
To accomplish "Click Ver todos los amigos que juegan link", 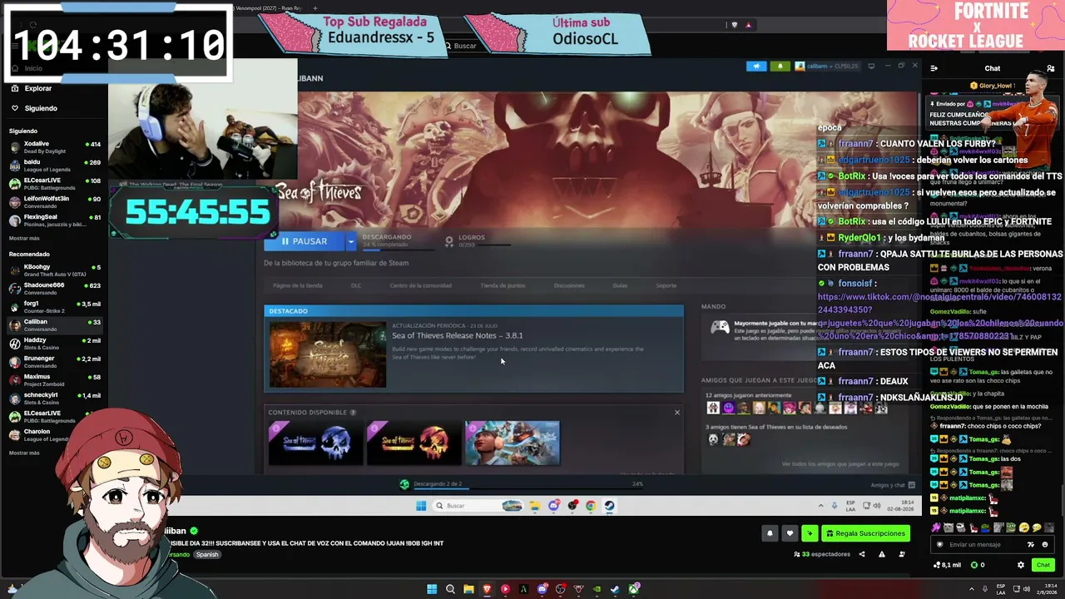I will pyautogui.click(x=840, y=464).
